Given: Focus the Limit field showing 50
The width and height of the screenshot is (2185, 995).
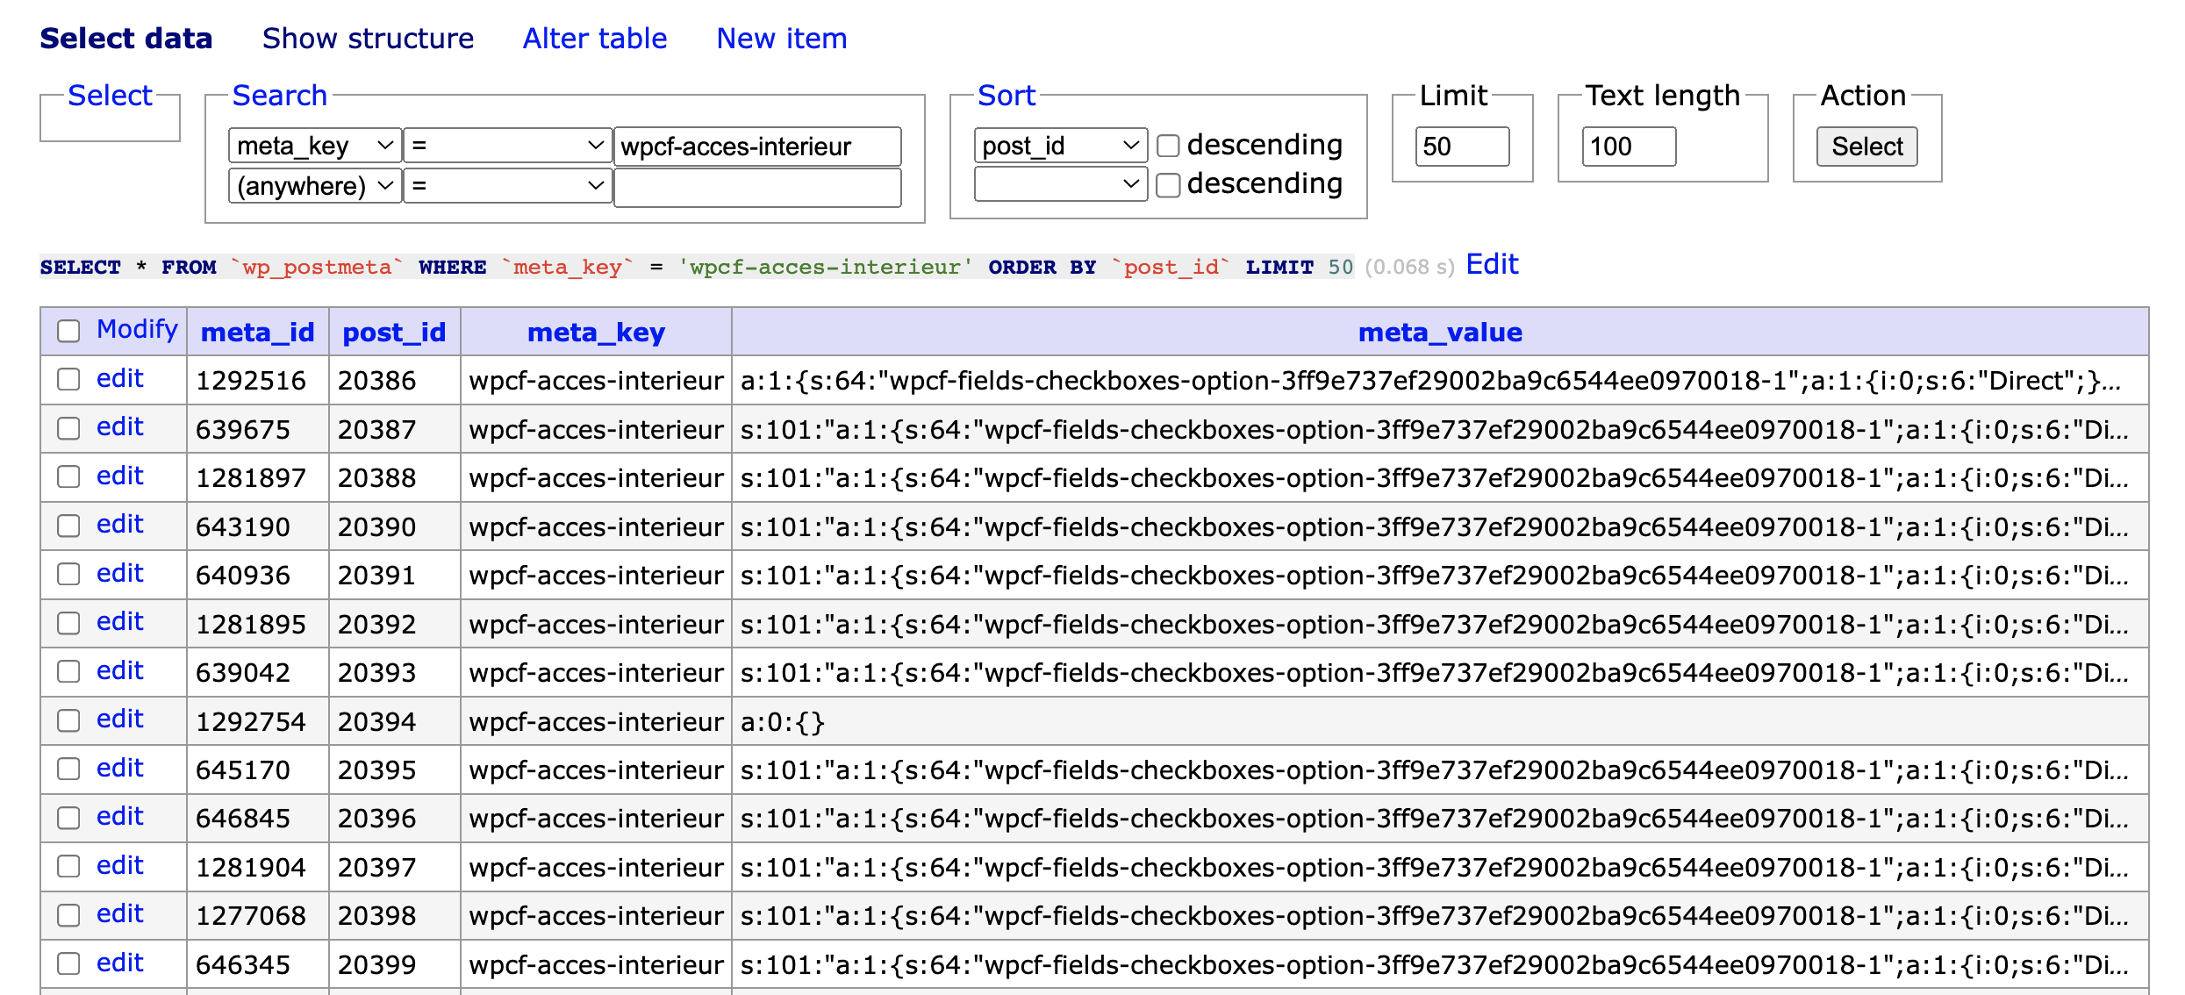Looking at the screenshot, I should tap(1462, 147).
